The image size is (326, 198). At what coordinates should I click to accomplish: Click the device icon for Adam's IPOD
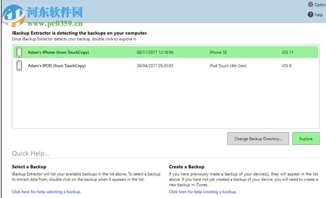pos(19,65)
